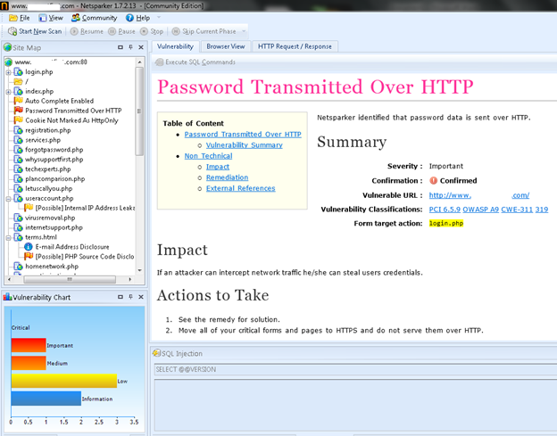Click the Start New Scan toolbar icon
Image resolution: width=557 pixels, height=436 pixels.
[x=12, y=31]
